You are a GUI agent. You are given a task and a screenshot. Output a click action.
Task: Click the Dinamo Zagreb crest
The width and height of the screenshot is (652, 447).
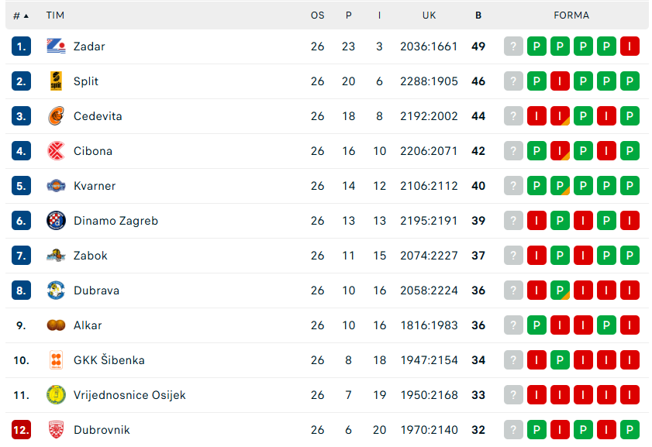coord(56,221)
